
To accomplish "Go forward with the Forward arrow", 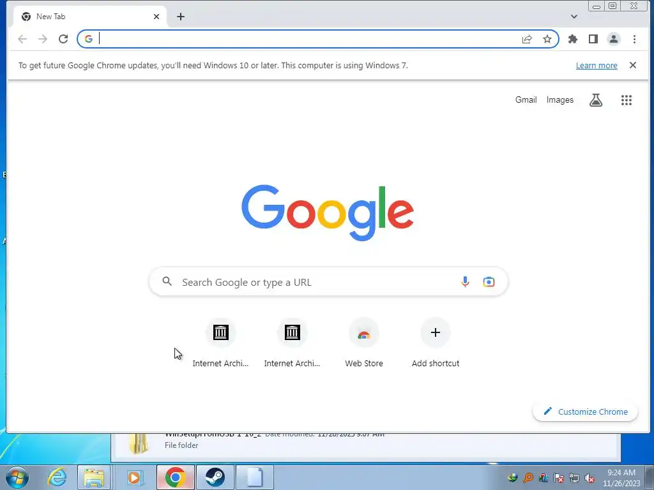I will coord(43,39).
